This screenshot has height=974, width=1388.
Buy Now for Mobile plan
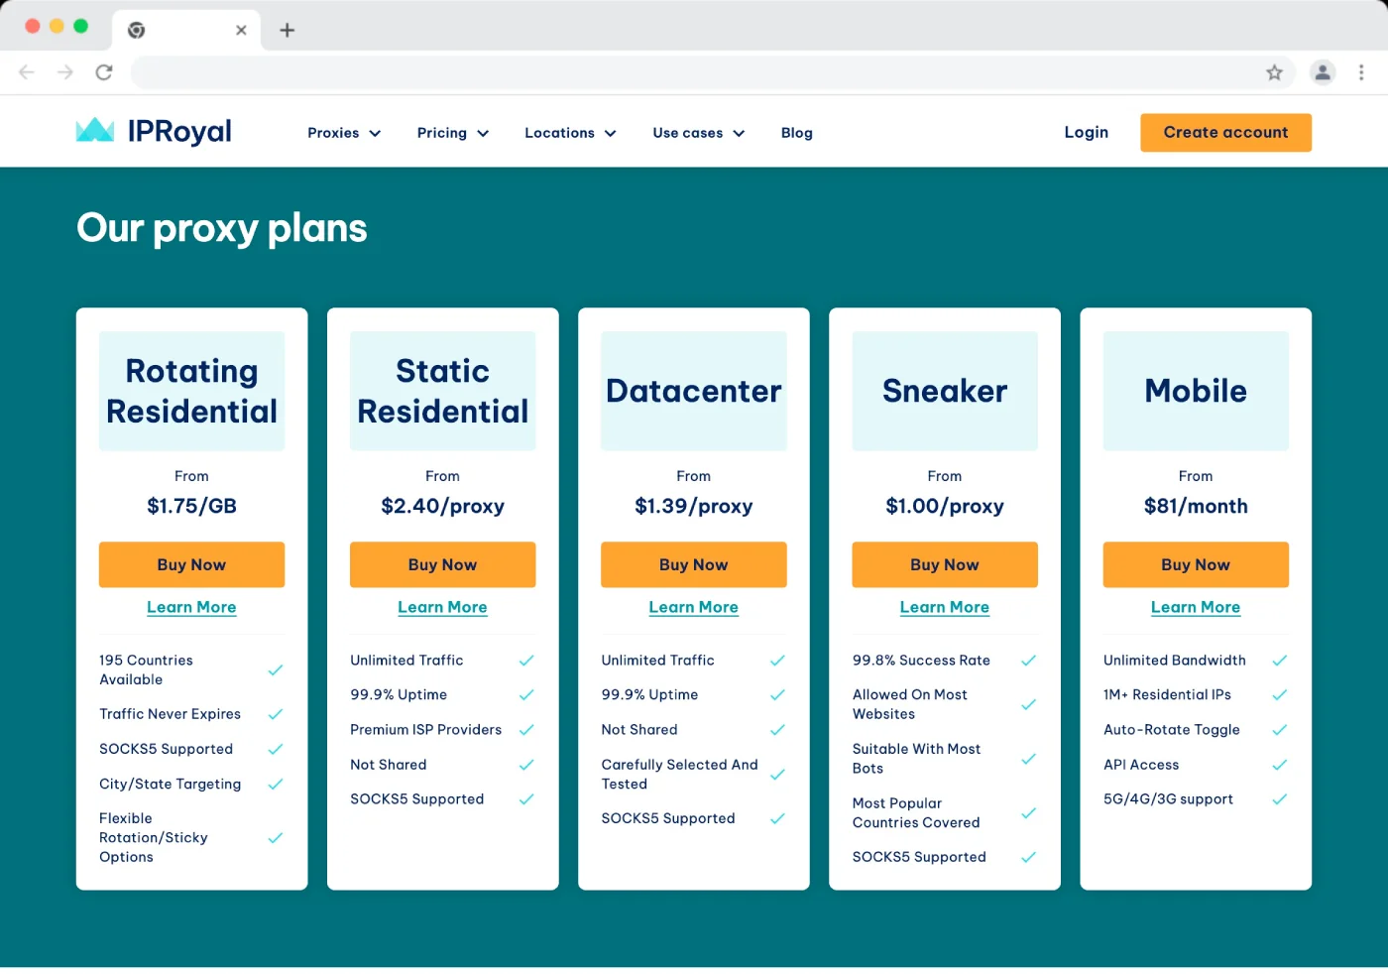[1196, 564]
